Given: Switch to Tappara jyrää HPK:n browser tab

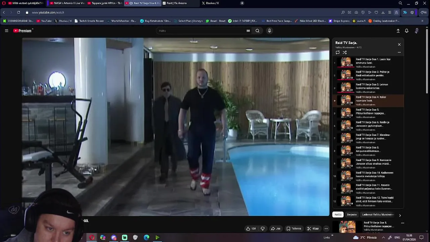Looking at the screenshot, I should (x=104, y=3).
